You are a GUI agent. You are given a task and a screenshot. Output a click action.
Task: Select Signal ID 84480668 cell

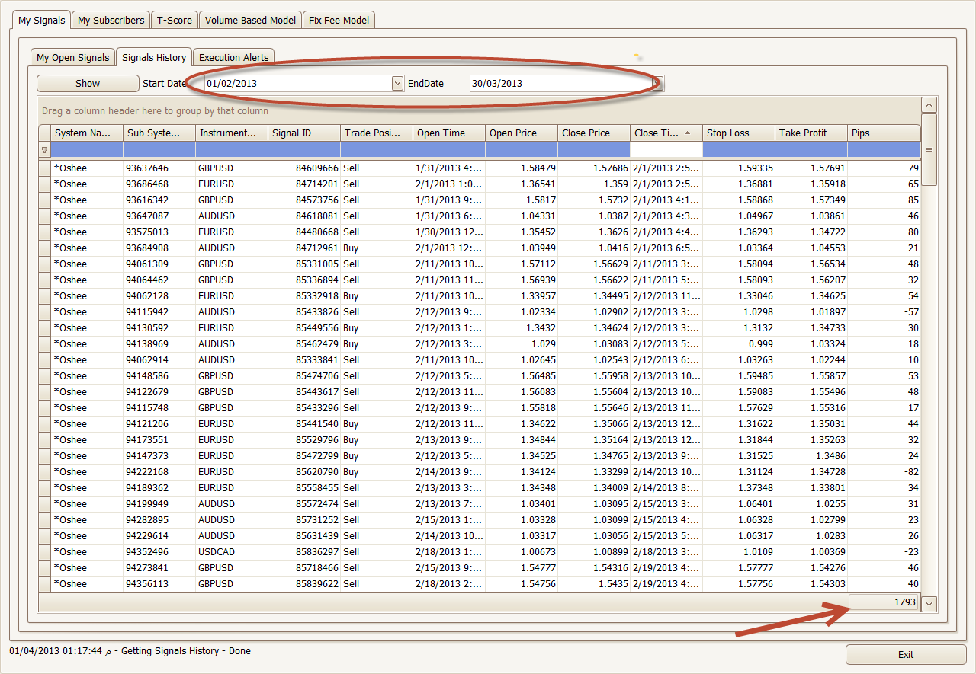point(304,232)
